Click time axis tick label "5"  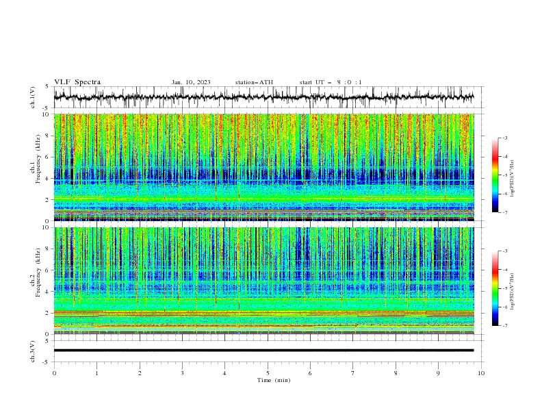[268, 373]
